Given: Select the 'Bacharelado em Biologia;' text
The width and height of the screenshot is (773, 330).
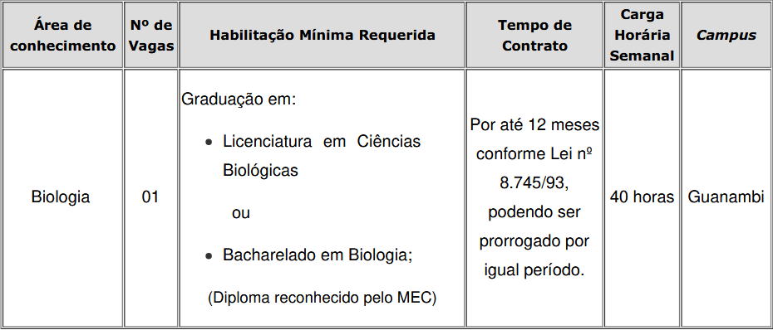Looking at the screenshot, I should point(317,255).
